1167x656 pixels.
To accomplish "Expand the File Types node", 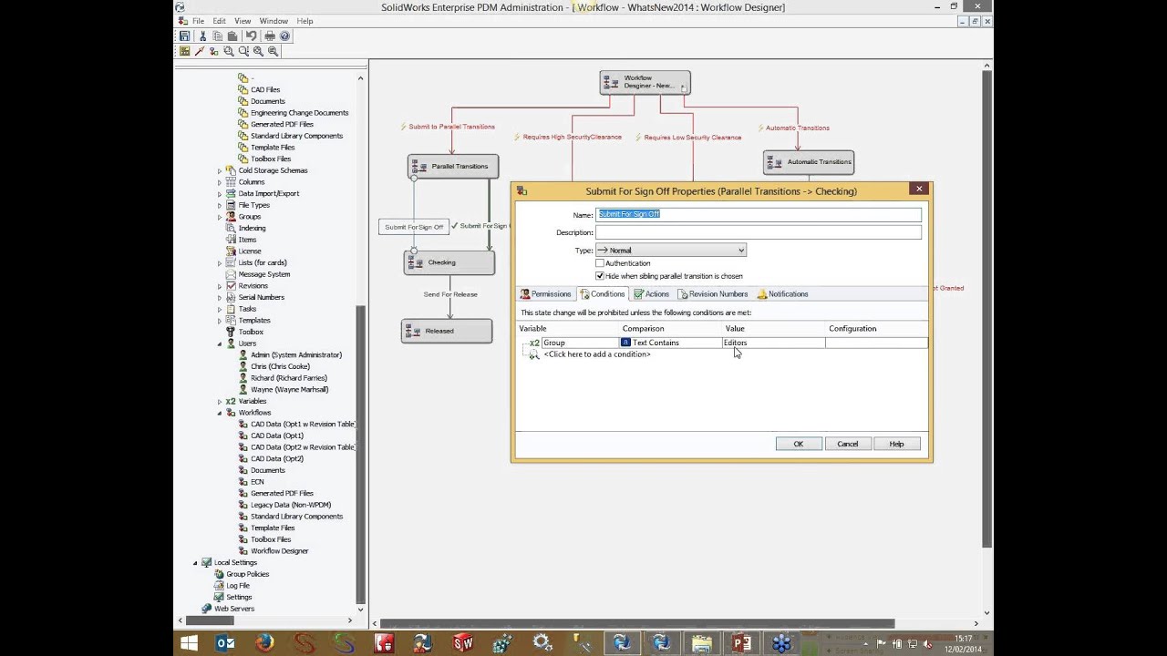I will 220,205.
